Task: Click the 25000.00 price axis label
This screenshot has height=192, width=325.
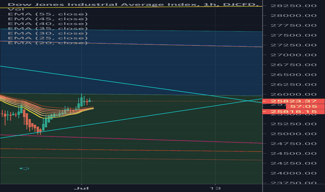Action: point(294,134)
